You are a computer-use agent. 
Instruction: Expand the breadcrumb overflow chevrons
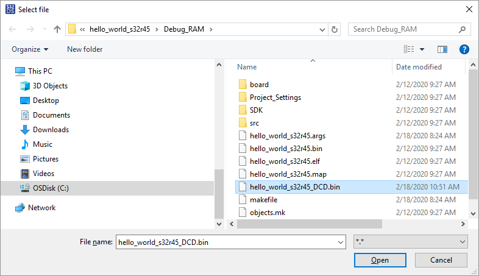pyautogui.click(x=82, y=29)
